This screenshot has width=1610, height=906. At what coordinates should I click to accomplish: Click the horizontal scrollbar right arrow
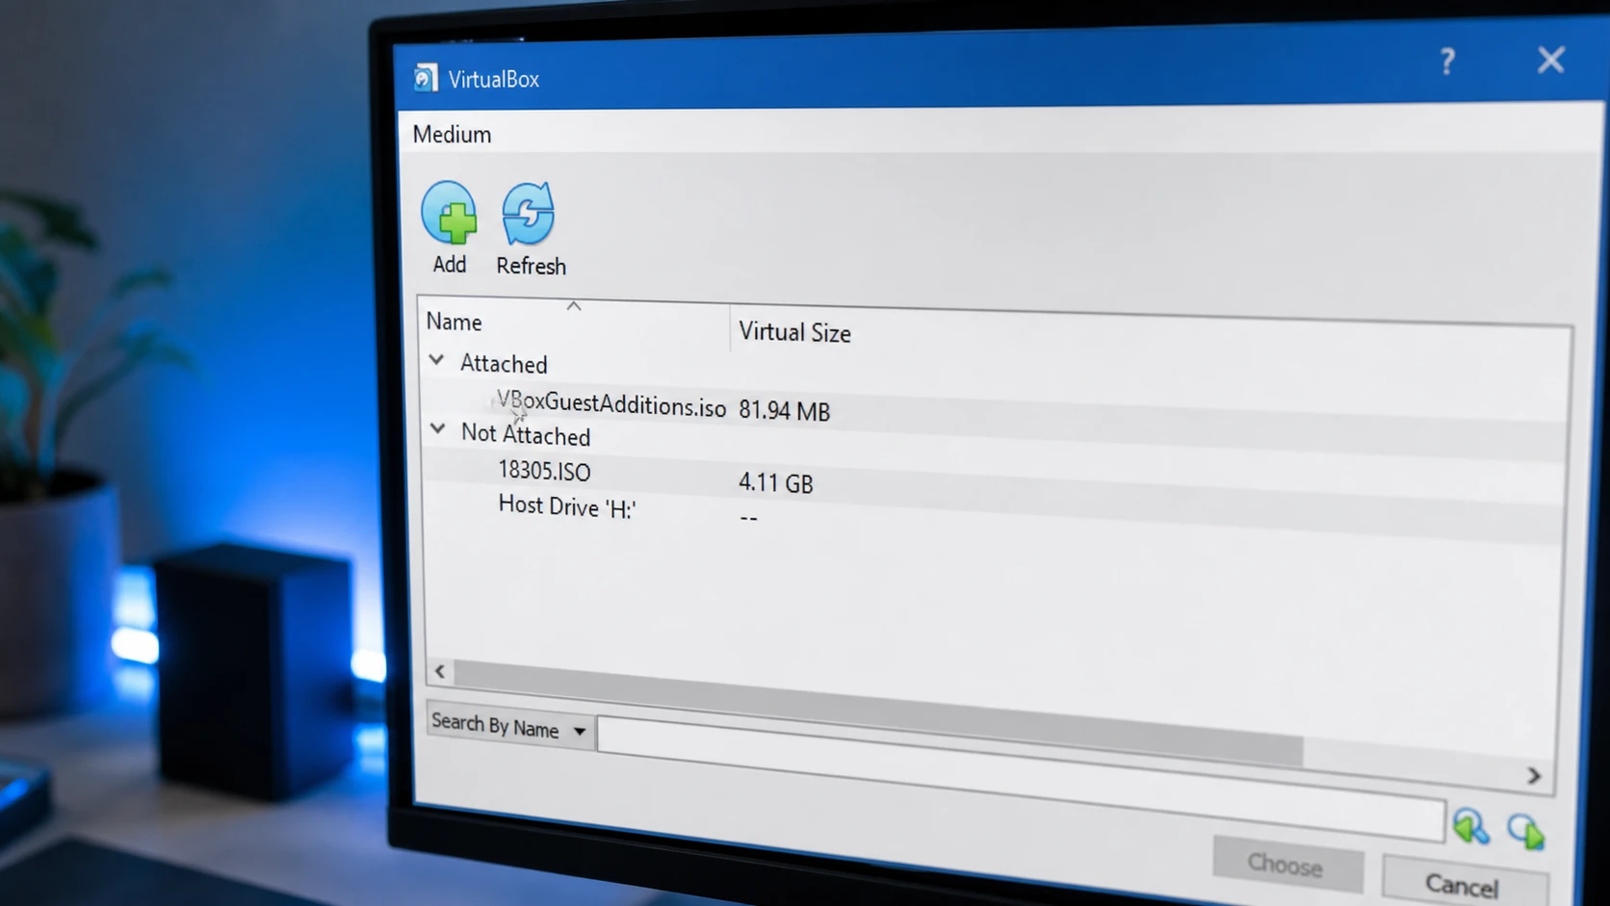(1534, 776)
